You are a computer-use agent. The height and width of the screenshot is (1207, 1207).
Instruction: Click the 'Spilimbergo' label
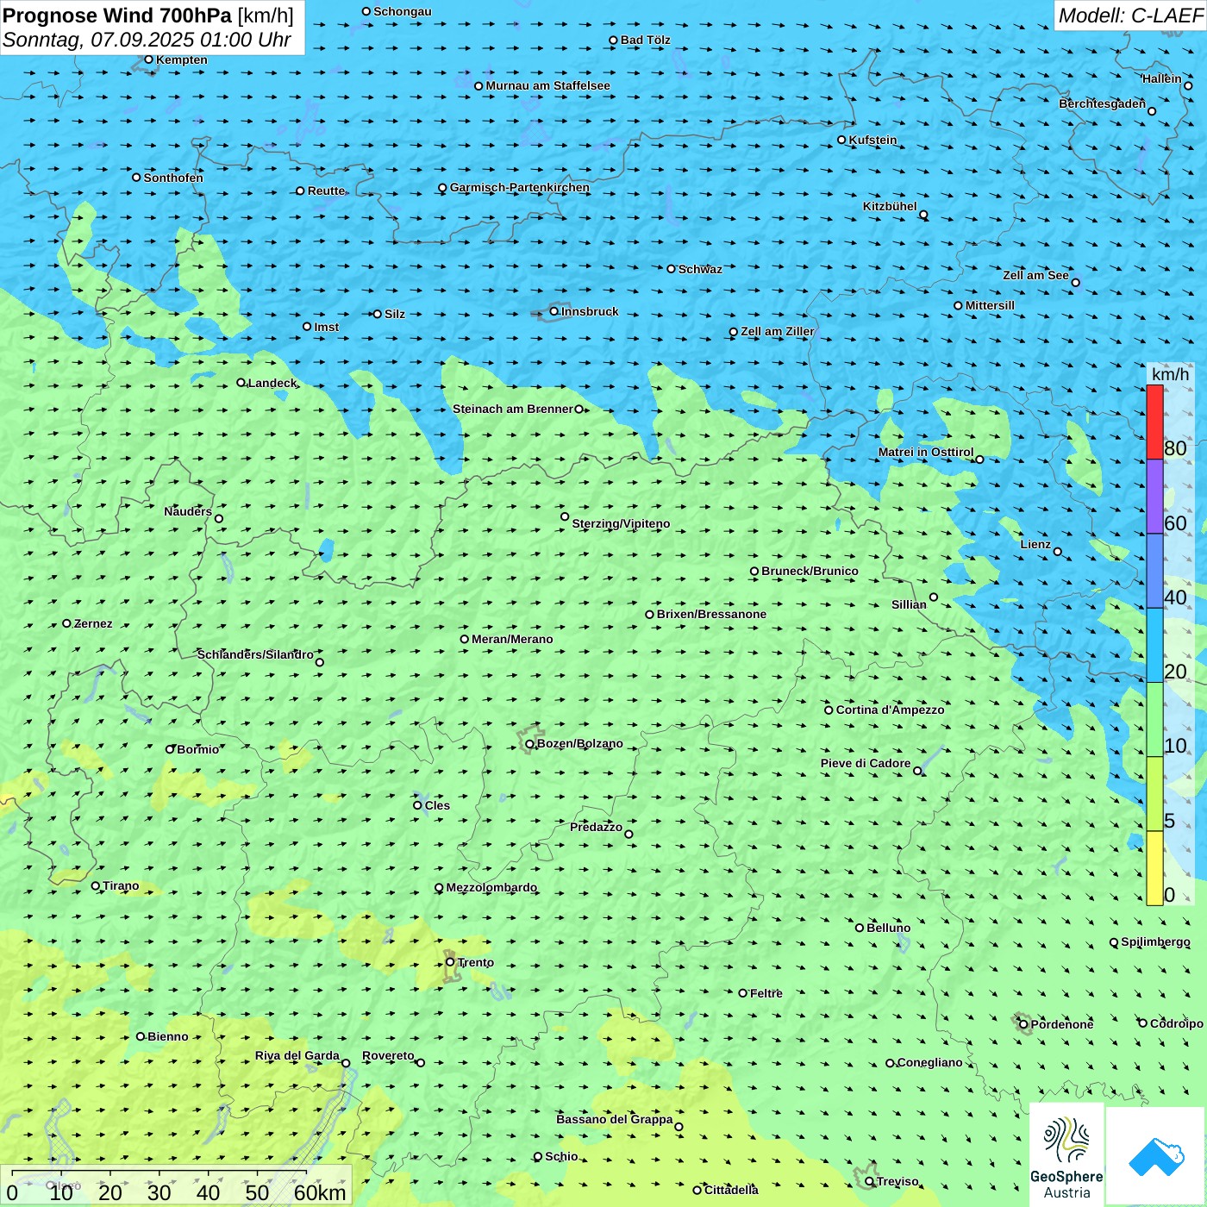1155,942
